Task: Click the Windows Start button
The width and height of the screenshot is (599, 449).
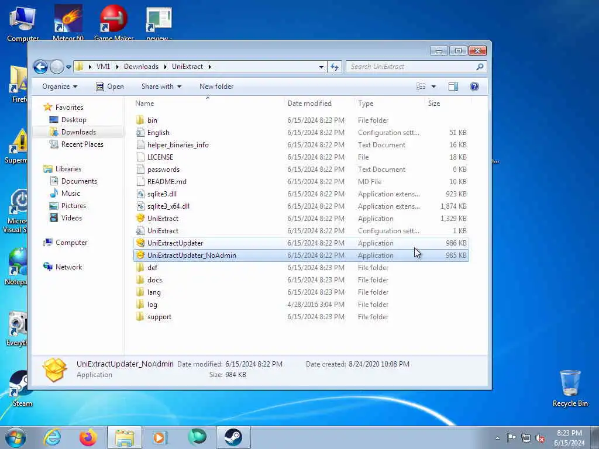Action: point(16,437)
